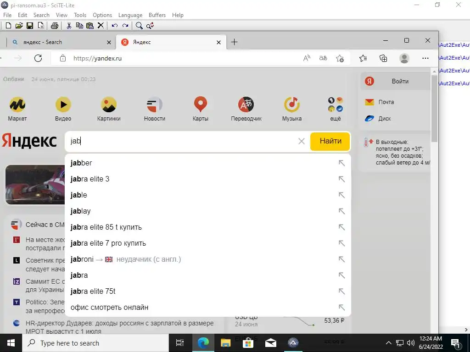Select the jabra elite 7 pro купить suggestion
The height and width of the screenshot is (352, 470).
coord(208,243)
